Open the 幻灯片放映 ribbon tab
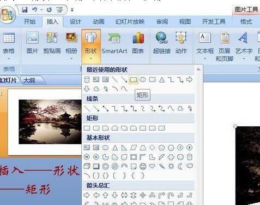260x205 pixels. (130, 22)
